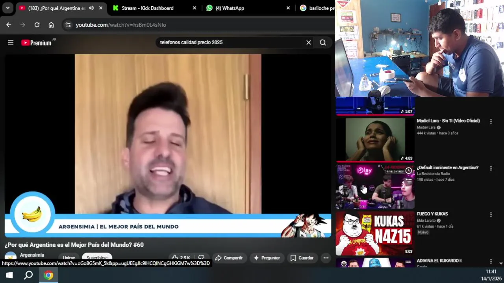Dislike the video with thumbs down

tap(201, 258)
